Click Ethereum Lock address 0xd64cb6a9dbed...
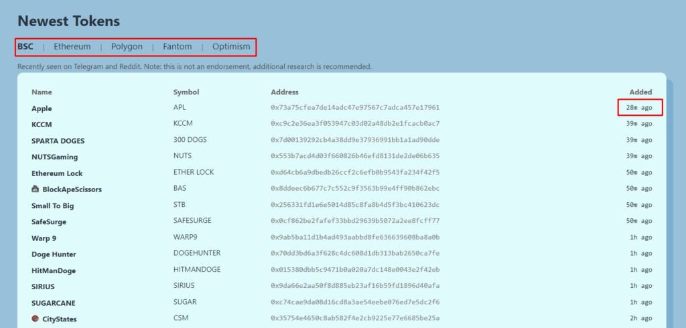The image size is (686, 328). coord(355,172)
